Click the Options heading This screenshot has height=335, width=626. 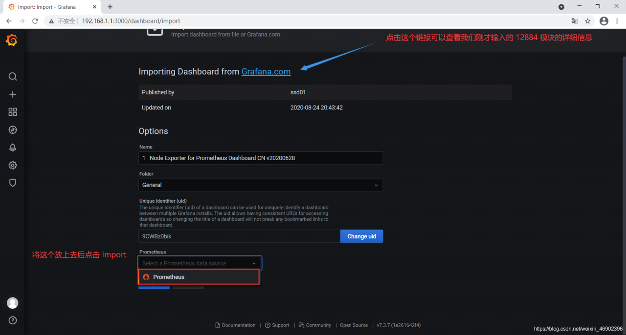[x=153, y=131]
